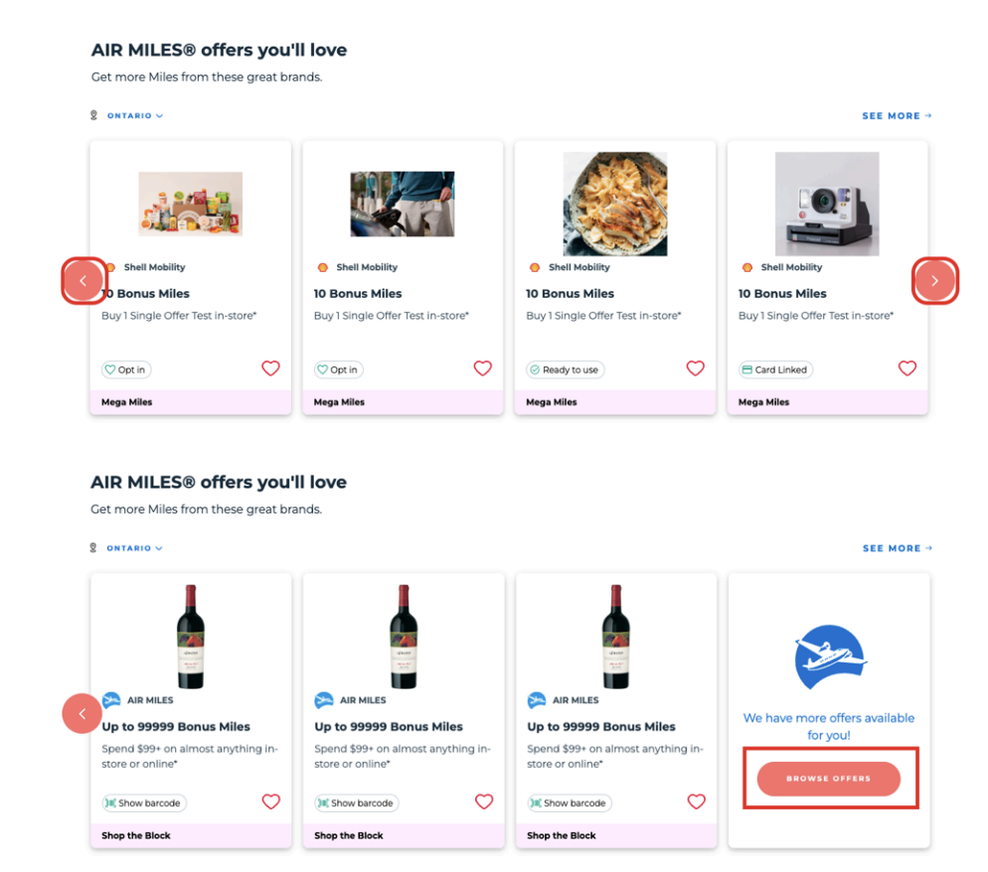
Task: Favorite the fuel pump offer card
Action: (x=483, y=368)
